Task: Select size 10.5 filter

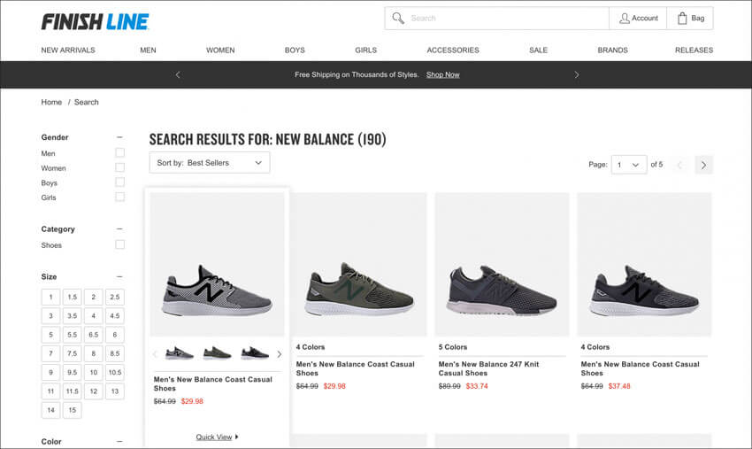Action: pyautogui.click(x=115, y=372)
